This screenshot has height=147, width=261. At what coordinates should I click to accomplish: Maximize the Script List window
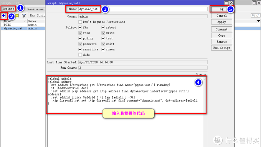(254, 3)
